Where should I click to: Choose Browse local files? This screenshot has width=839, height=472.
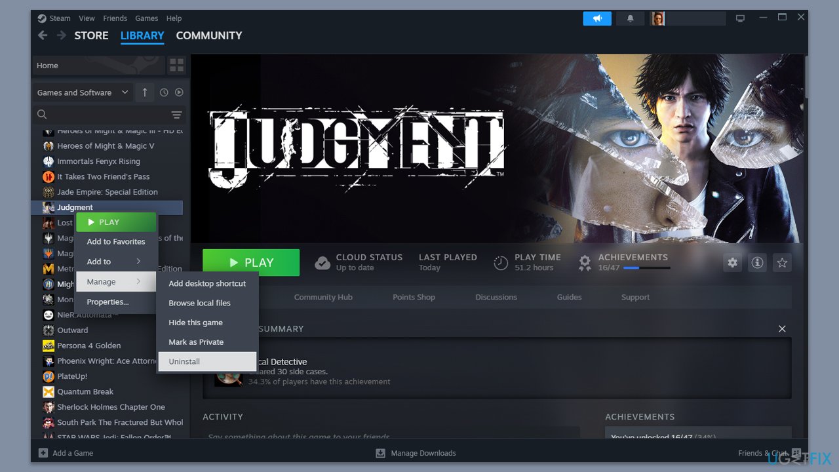[x=207, y=303]
